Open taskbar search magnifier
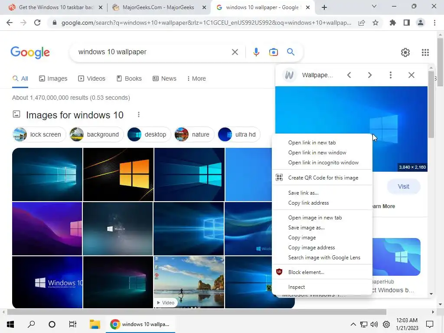The image size is (444, 333). 31,324
